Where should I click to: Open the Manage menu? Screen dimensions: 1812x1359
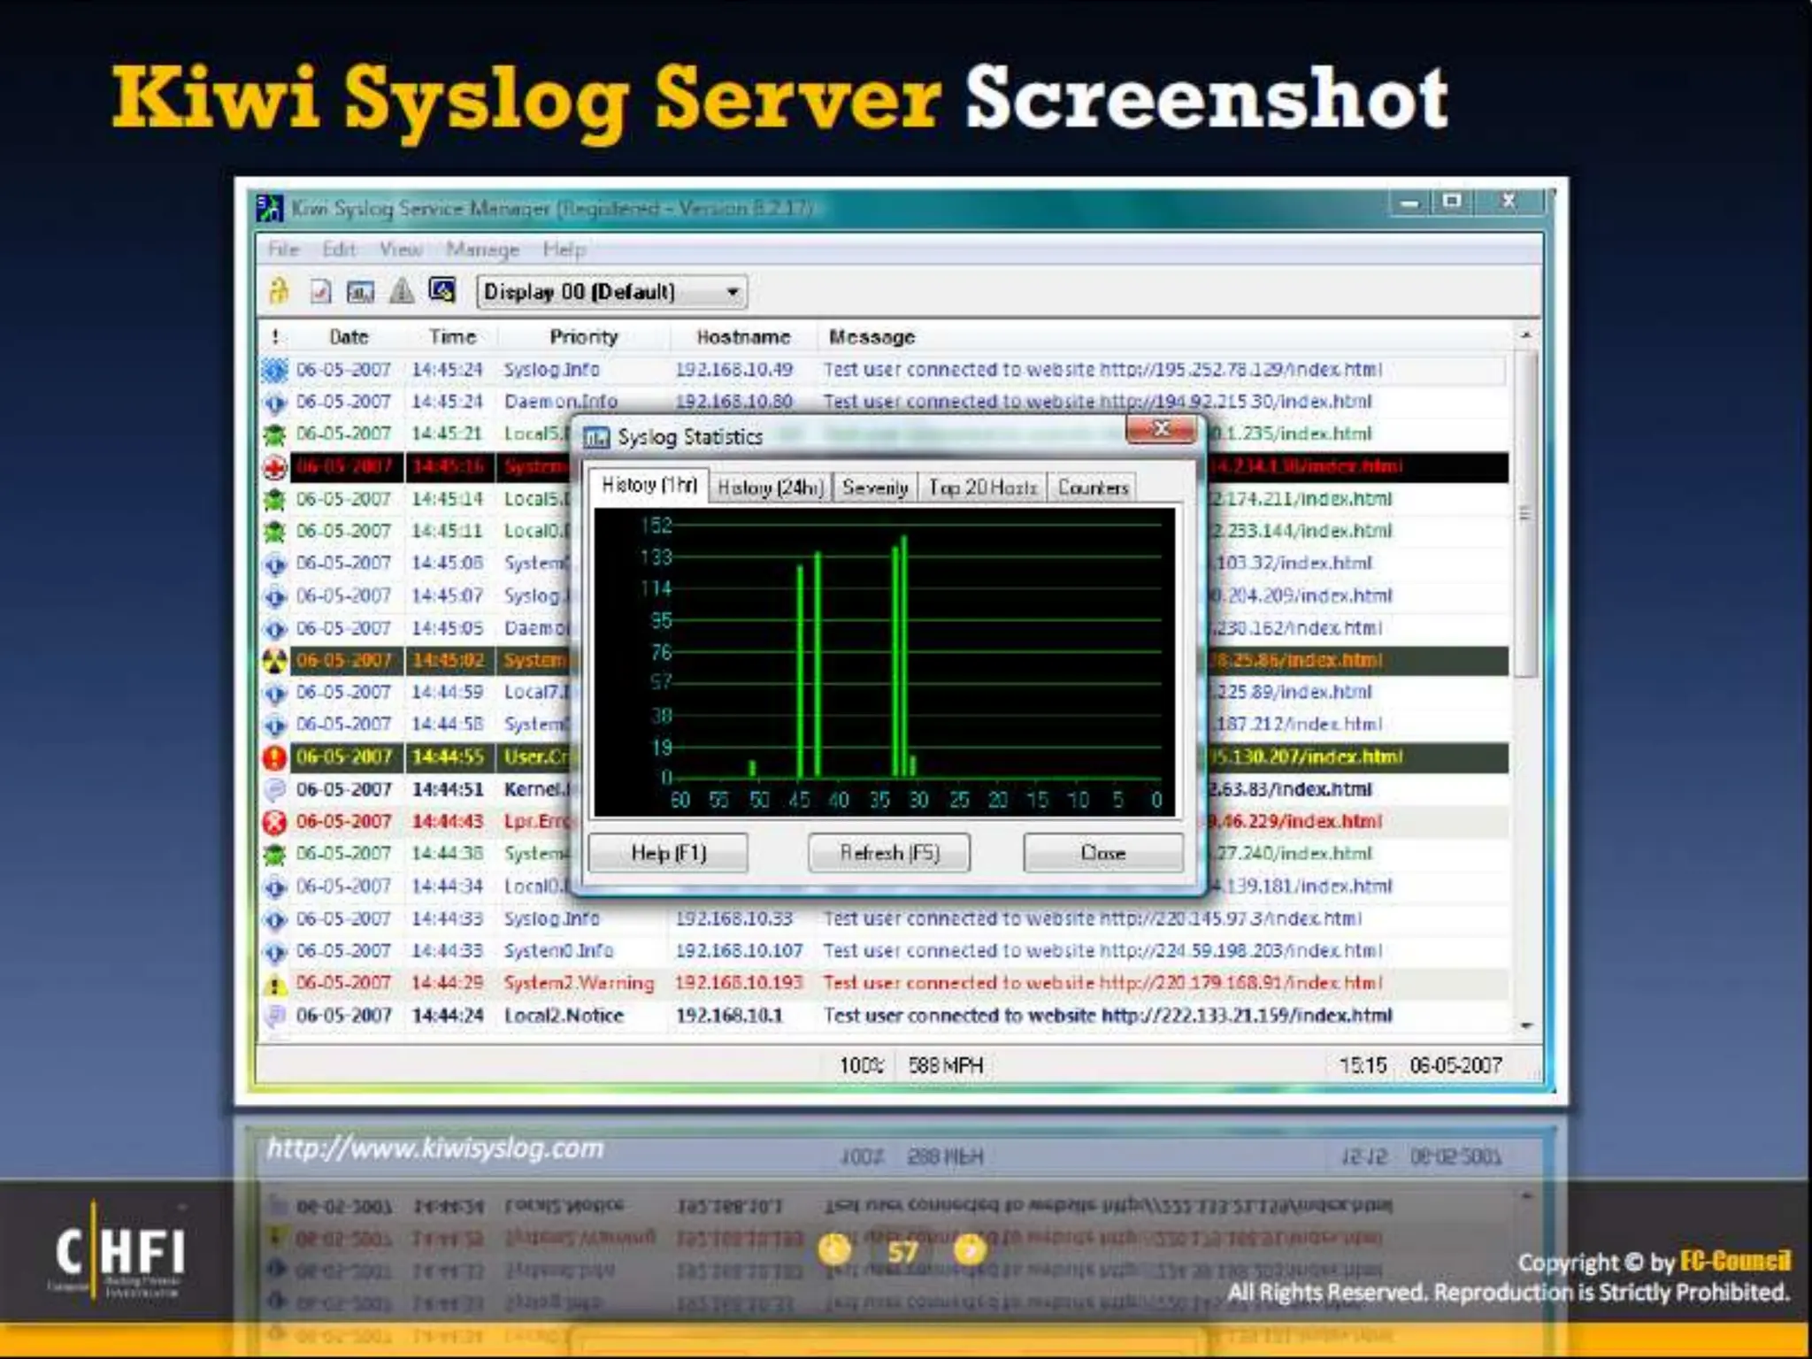tap(482, 250)
